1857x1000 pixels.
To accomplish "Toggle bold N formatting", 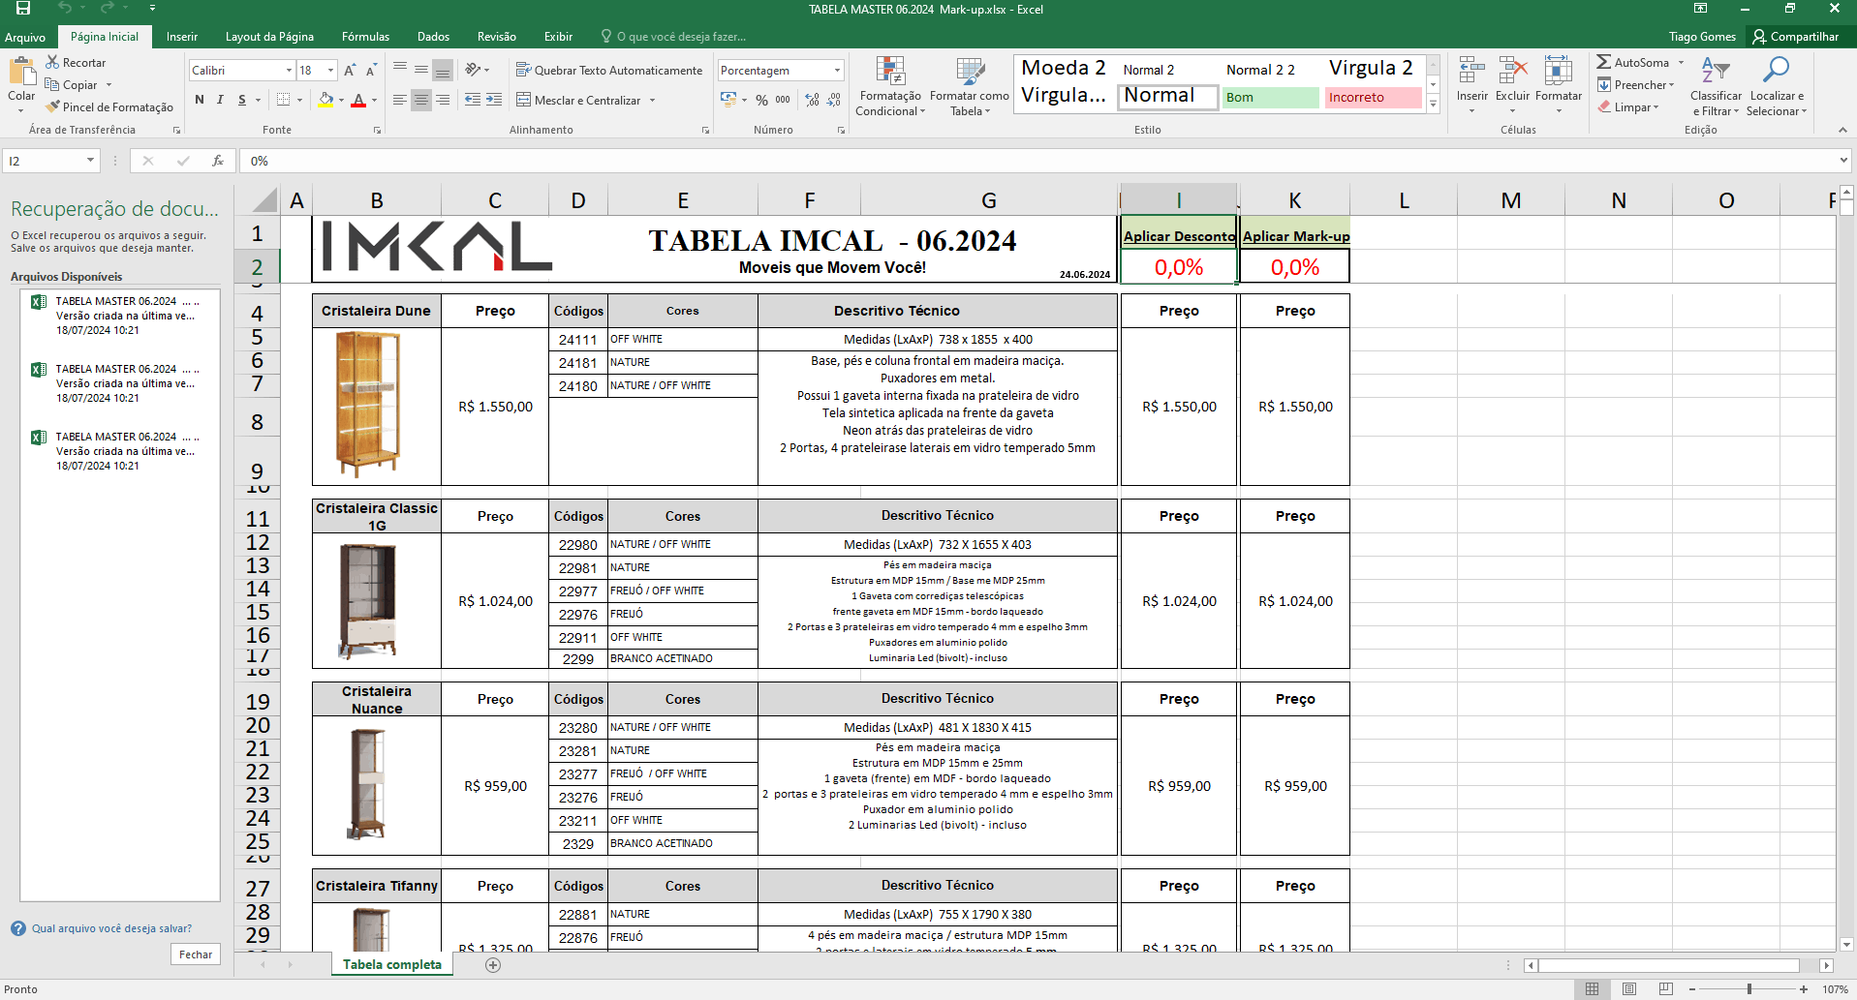I will [x=200, y=100].
